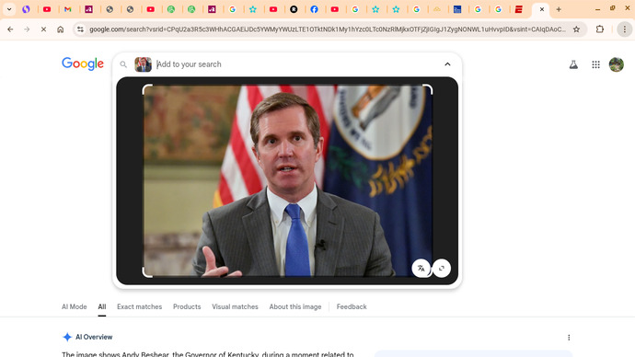Image resolution: width=635 pixels, height=357 pixels.
Task: Click the AI Overview sparkle icon
Action: [67, 337]
